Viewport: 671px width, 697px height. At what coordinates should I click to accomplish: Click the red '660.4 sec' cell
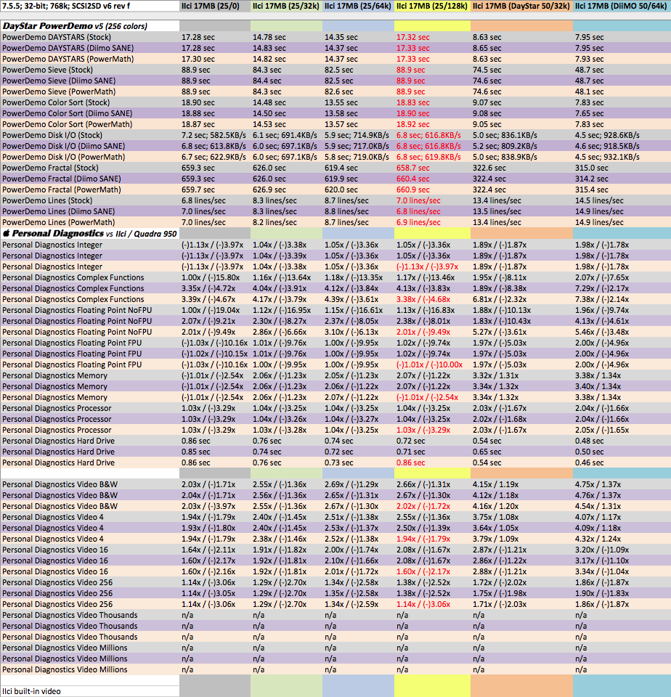coord(413,179)
